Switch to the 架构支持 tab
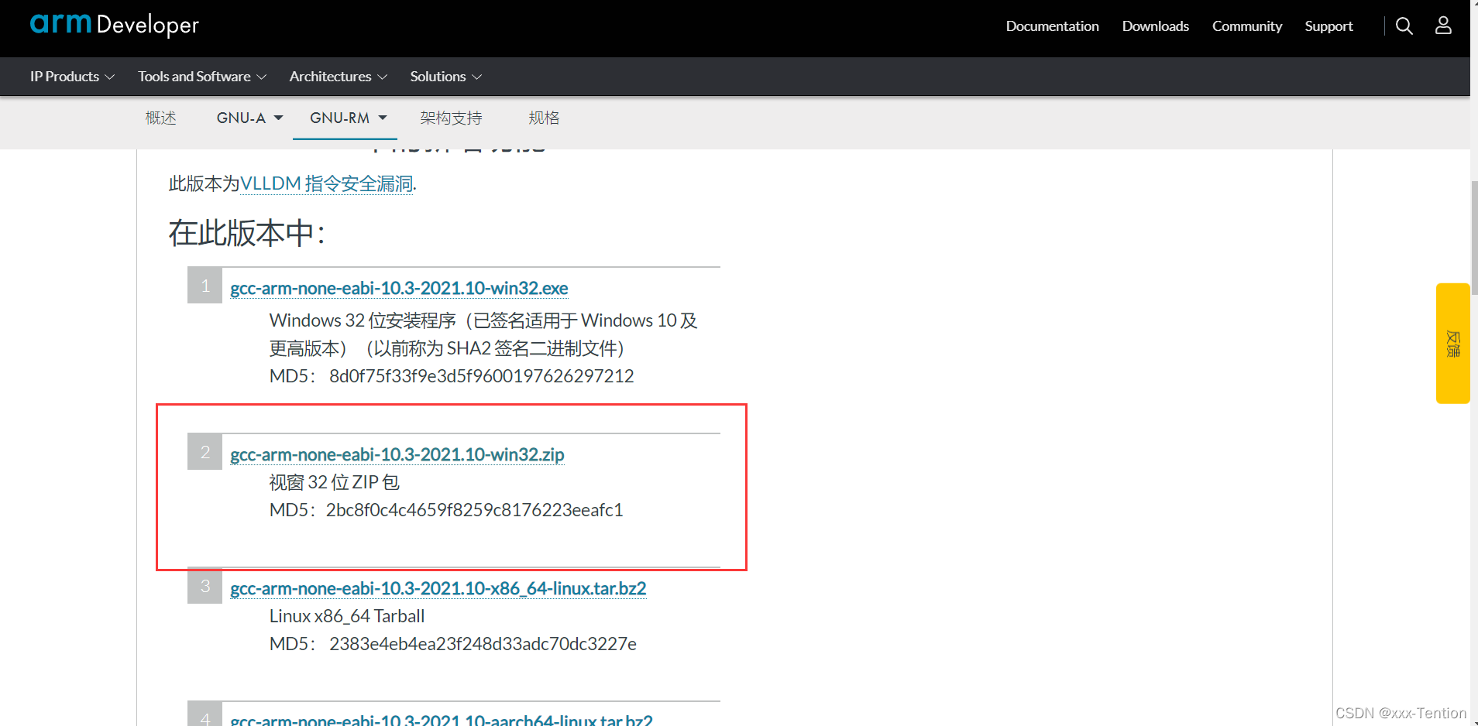Image resolution: width=1478 pixels, height=726 pixels. click(451, 118)
